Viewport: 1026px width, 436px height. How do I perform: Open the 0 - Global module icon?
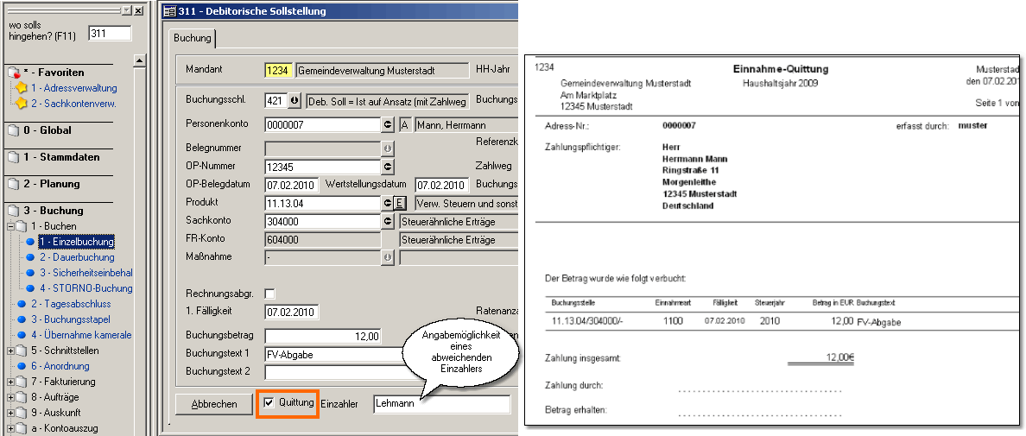pyautogui.click(x=12, y=131)
